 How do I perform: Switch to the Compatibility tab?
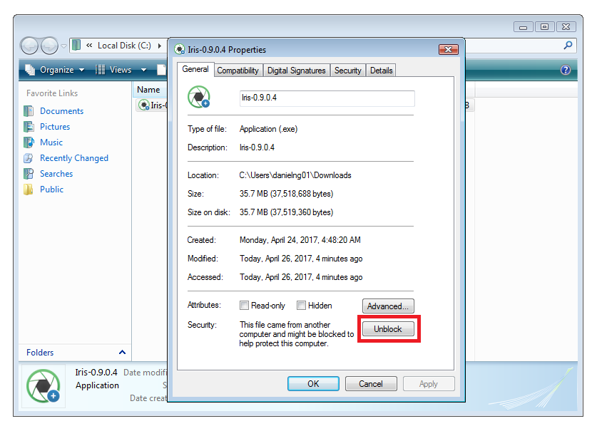pyautogui.click(x=238, y=71)
